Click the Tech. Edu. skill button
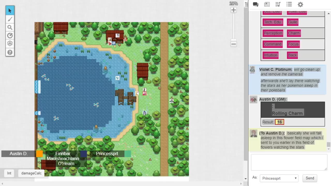The width and height of the screenshot is (331, 186). coord(273,22)
